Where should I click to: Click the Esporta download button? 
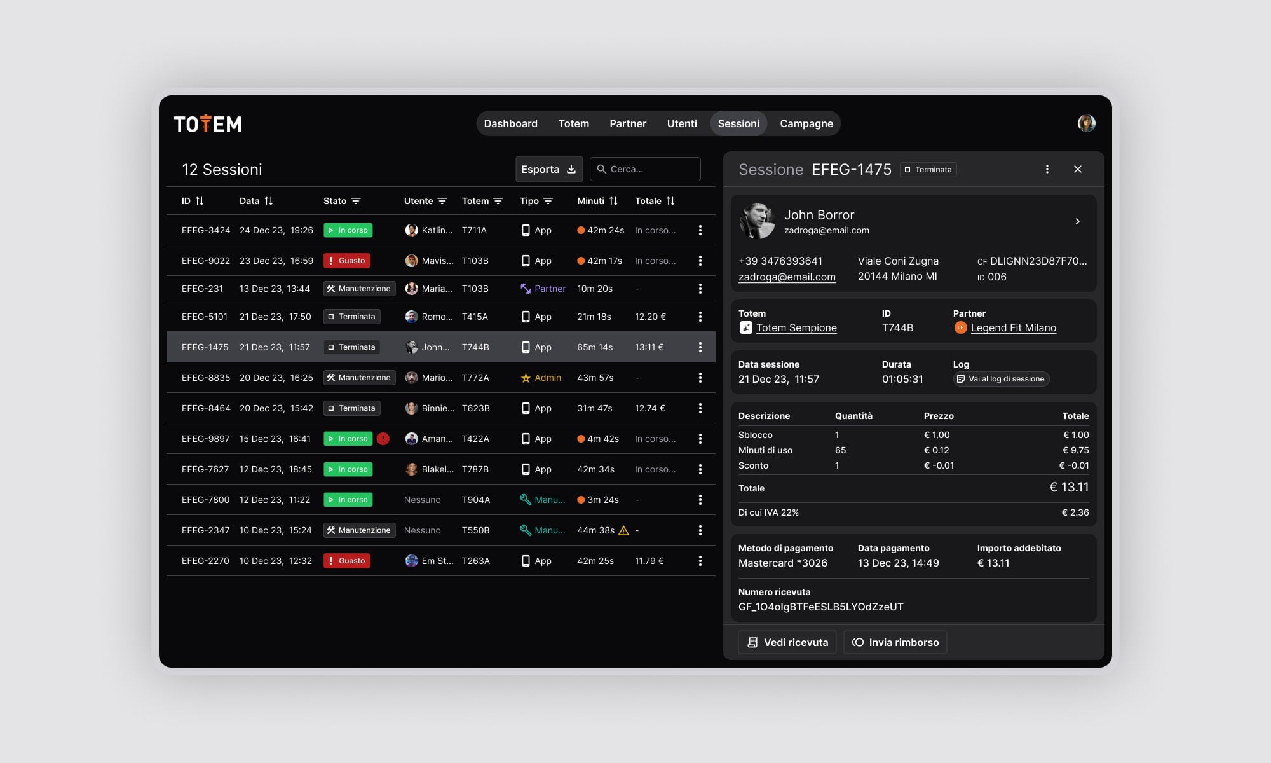coord(548,169)
